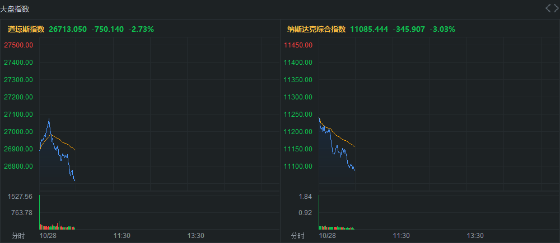Screen dimensions: 560x243
Task: Select the Nasdaq price value 11085.444
Action: pyautogui.click(x=369, y=29)
